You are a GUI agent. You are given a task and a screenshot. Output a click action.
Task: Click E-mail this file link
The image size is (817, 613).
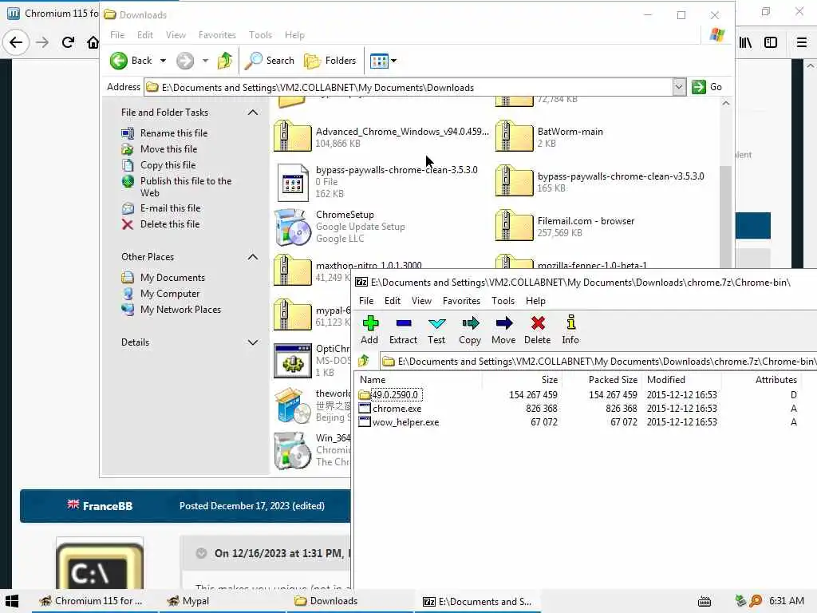point(170,208)
